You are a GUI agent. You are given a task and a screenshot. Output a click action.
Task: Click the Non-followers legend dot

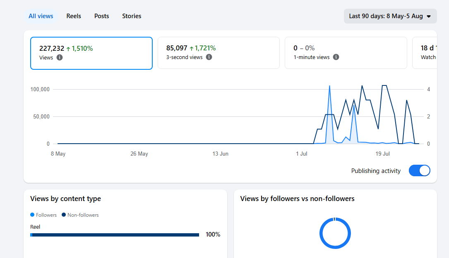coord(64,215)
